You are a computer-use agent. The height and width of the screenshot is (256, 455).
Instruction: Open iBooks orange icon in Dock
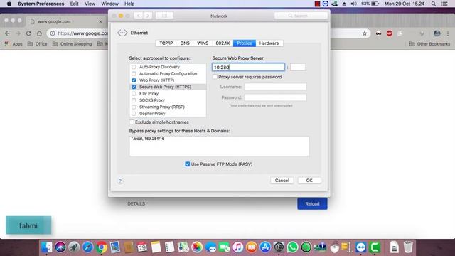[252, 247]
